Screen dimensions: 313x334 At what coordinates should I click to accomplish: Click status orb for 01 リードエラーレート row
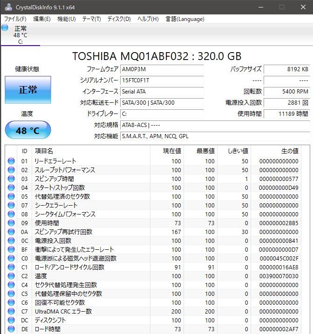11,161
